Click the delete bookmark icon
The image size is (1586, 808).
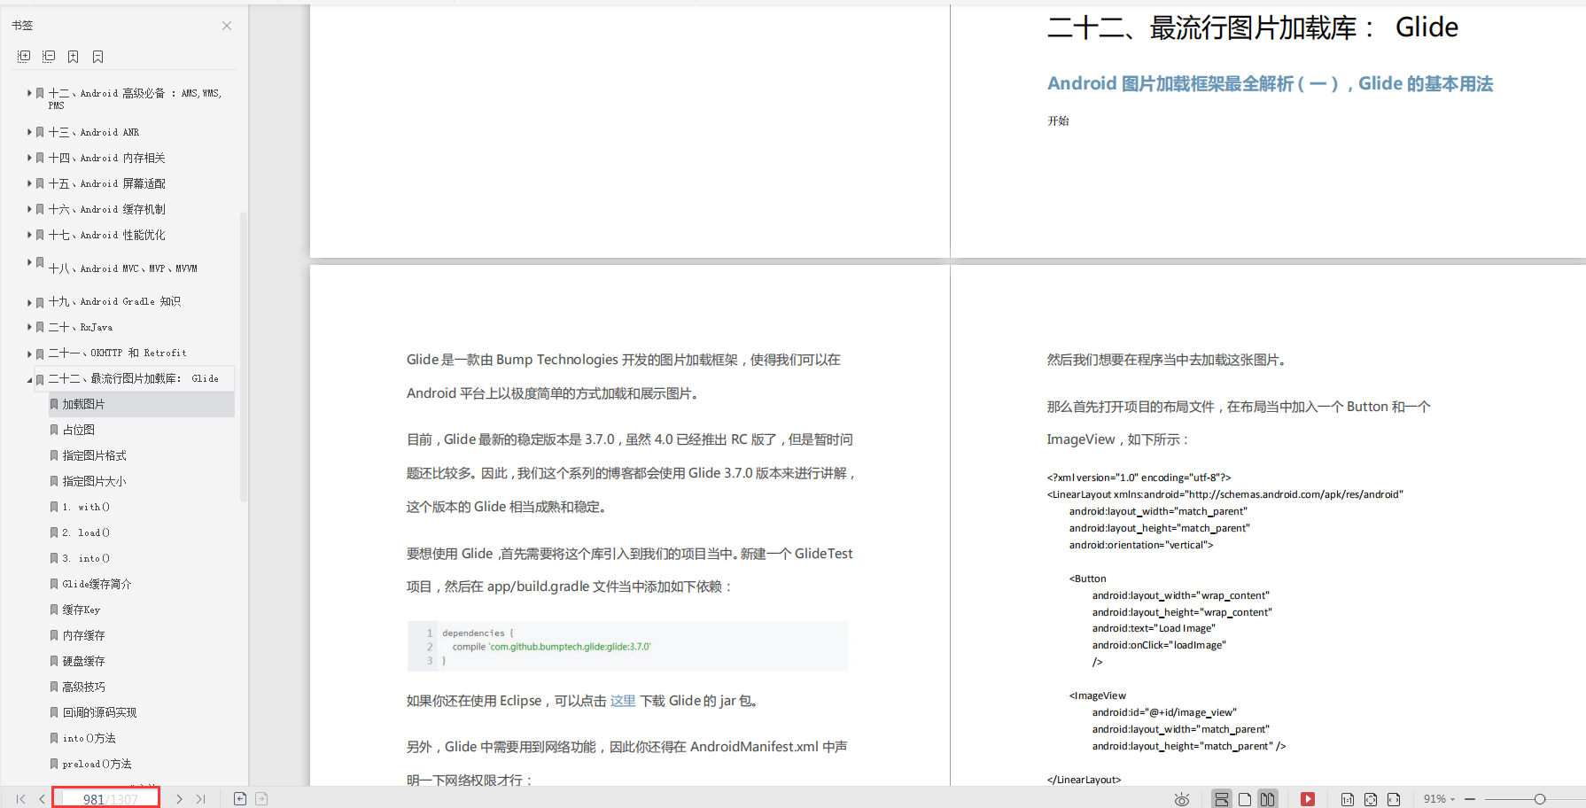(x=98, y=57)
